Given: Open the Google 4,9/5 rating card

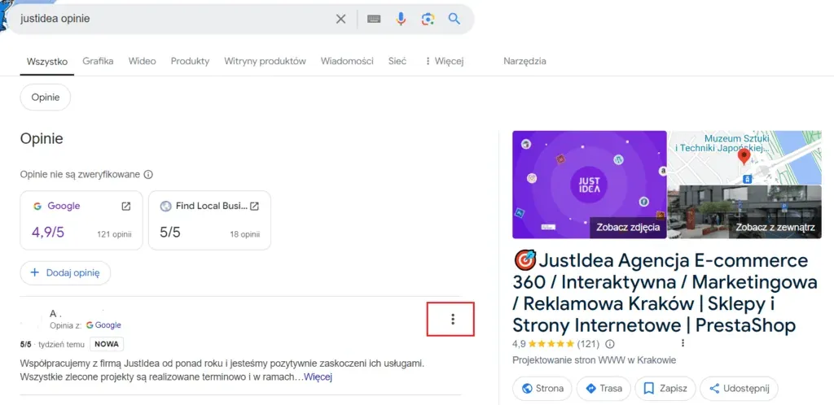Looking at the screenshot, I should 81,220.
